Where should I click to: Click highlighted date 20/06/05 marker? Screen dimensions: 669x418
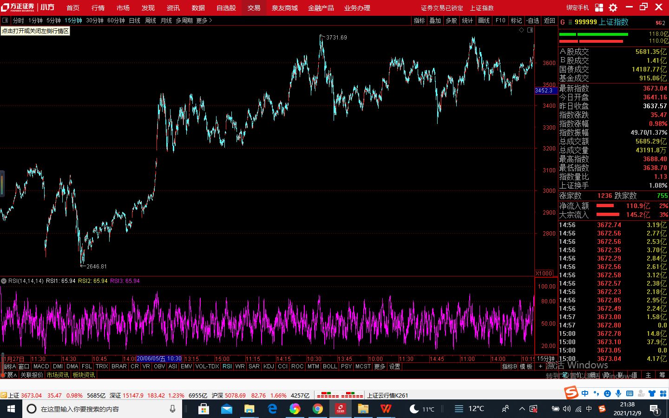(x=159, y=359)
